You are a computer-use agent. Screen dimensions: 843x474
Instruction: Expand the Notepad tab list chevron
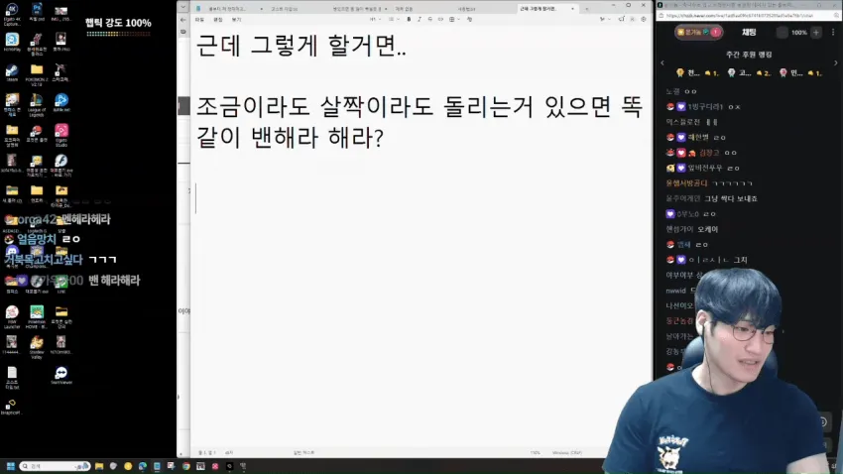pos(183,8)
